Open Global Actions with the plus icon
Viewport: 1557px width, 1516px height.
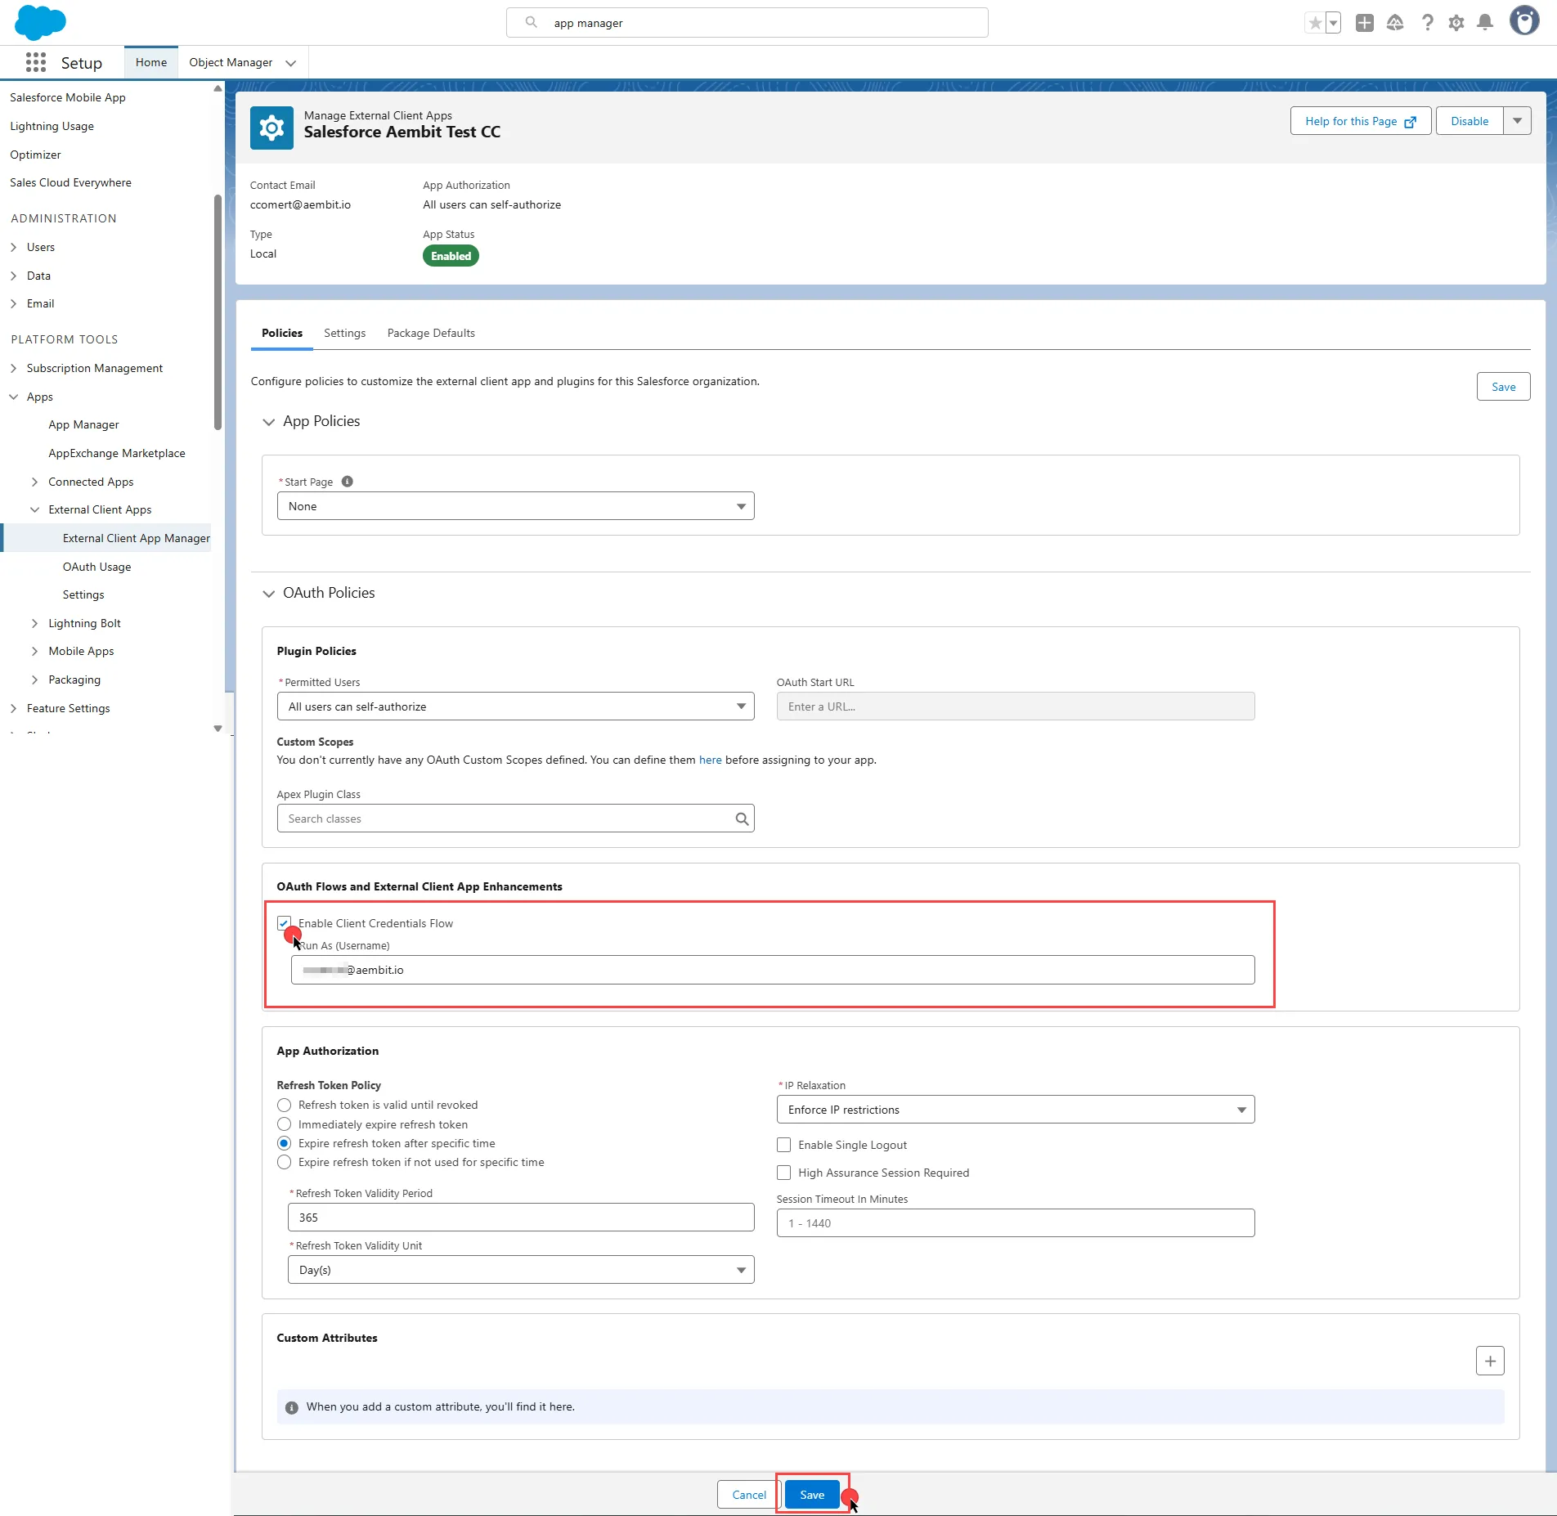1364,22
